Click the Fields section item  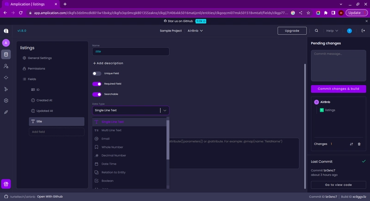click(x=29, y=79)
